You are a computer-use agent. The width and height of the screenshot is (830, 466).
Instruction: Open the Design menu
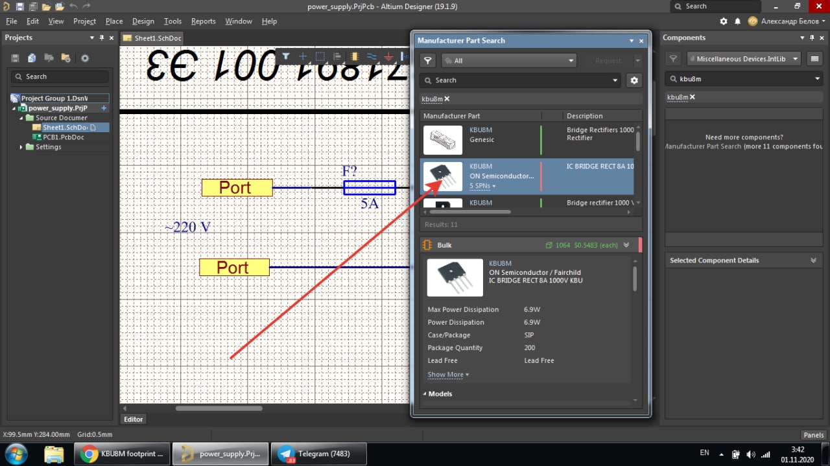[x=143, y=21]
